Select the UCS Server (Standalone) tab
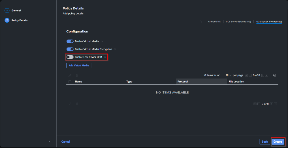Screen dimensions: 288x148 click(x=238, y=22)
